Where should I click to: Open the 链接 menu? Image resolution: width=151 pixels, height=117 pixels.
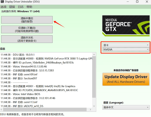click(12, 7)
